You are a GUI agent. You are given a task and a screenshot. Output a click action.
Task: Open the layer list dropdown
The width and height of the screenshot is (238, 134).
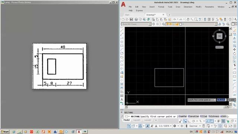tap(216, 24)
